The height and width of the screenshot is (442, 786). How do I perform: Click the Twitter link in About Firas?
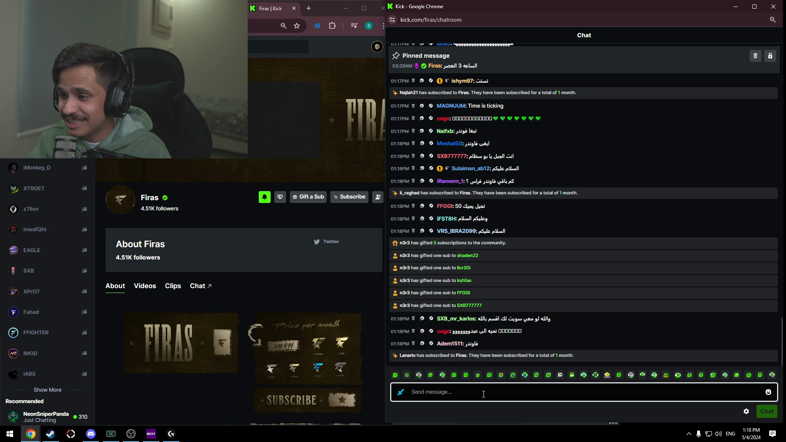(x=326, y=242)
